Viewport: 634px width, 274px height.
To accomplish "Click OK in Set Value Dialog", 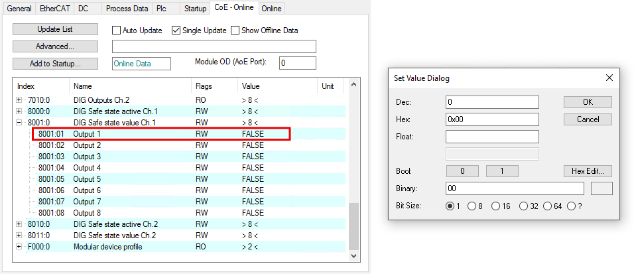I will click(588, 102).
